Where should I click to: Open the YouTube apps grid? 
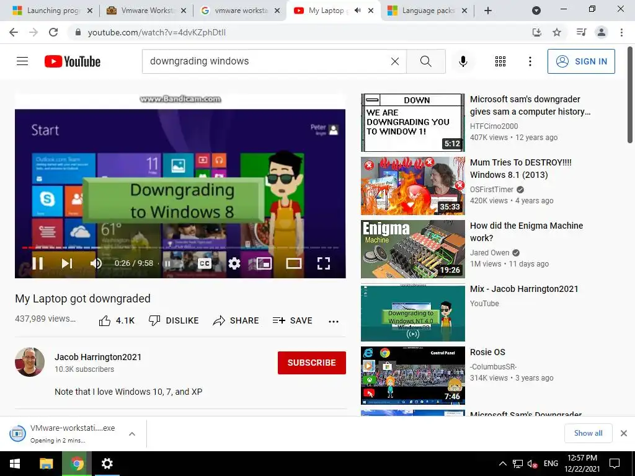click(500, 61)
